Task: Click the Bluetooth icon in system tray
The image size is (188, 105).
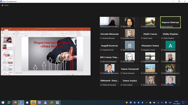Action: [142, 102]
